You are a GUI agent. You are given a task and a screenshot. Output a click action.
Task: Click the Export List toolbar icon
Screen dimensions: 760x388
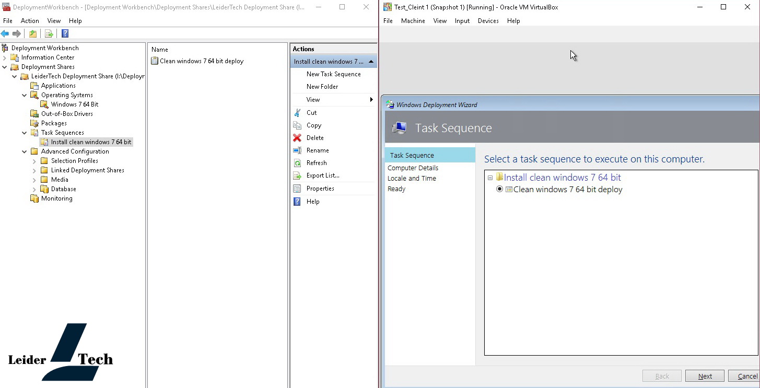pos(49,34)
